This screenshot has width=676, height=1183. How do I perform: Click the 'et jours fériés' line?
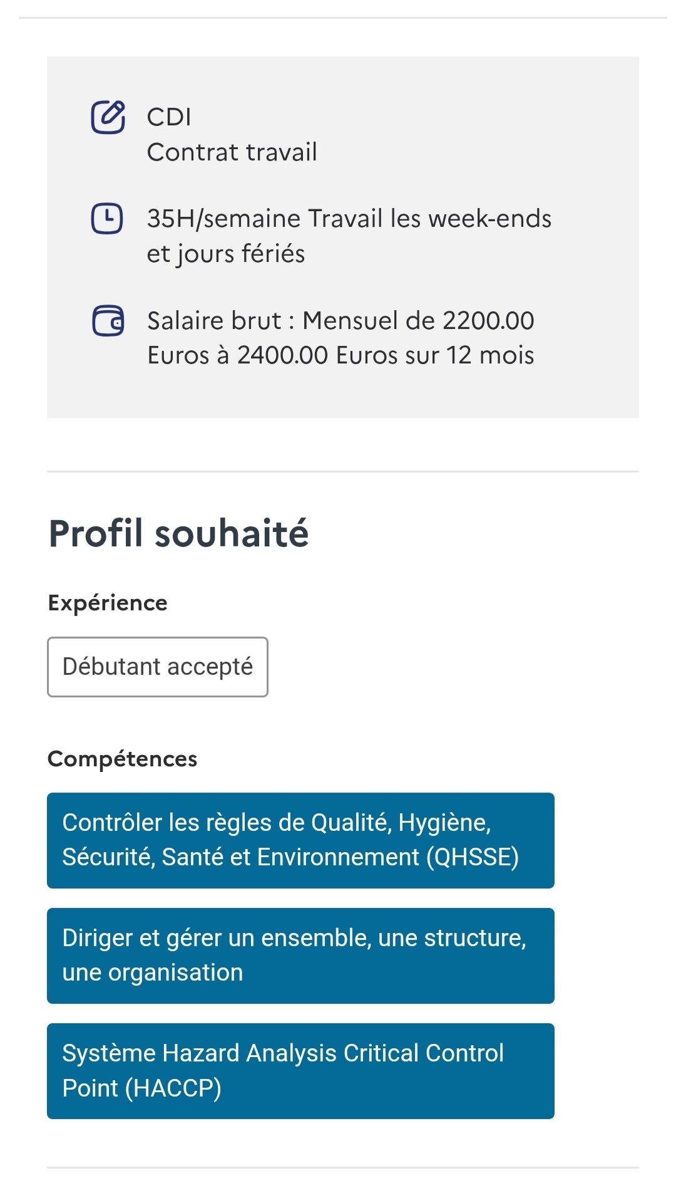click(x=225, y=254)
